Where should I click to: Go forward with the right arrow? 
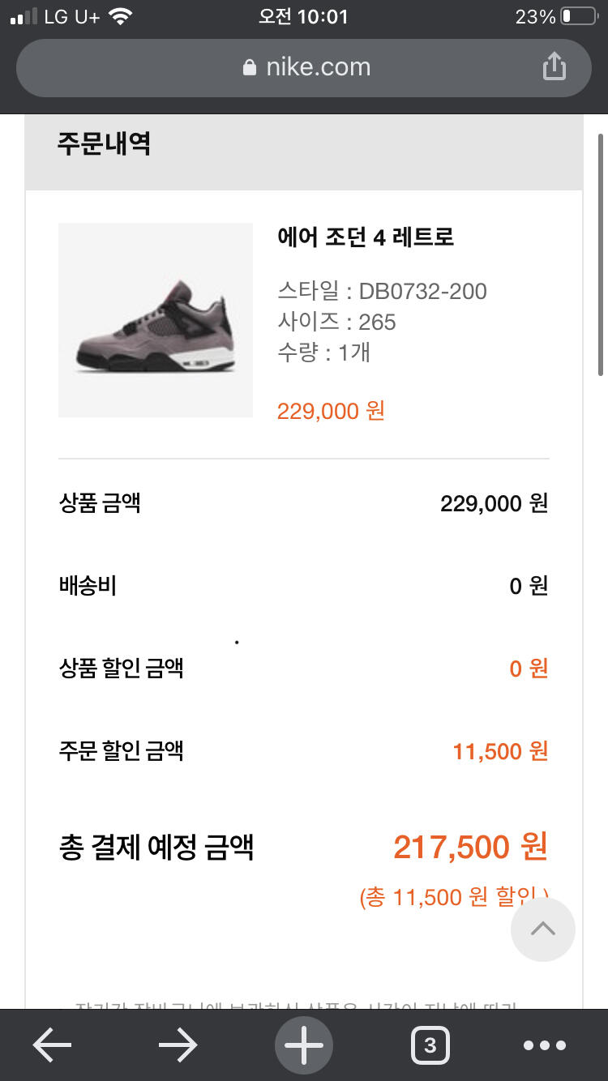point(178,1045)
